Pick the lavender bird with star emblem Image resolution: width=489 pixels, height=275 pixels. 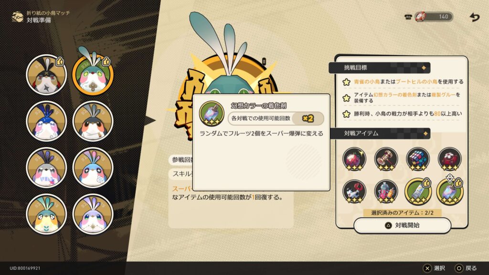coord(93,214)
